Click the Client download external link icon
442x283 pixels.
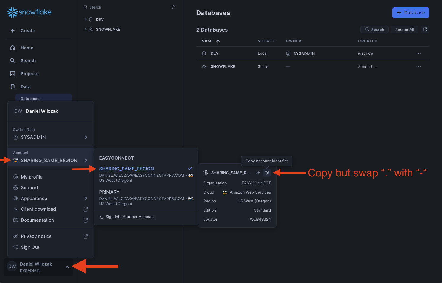click(x=86, y=209)
